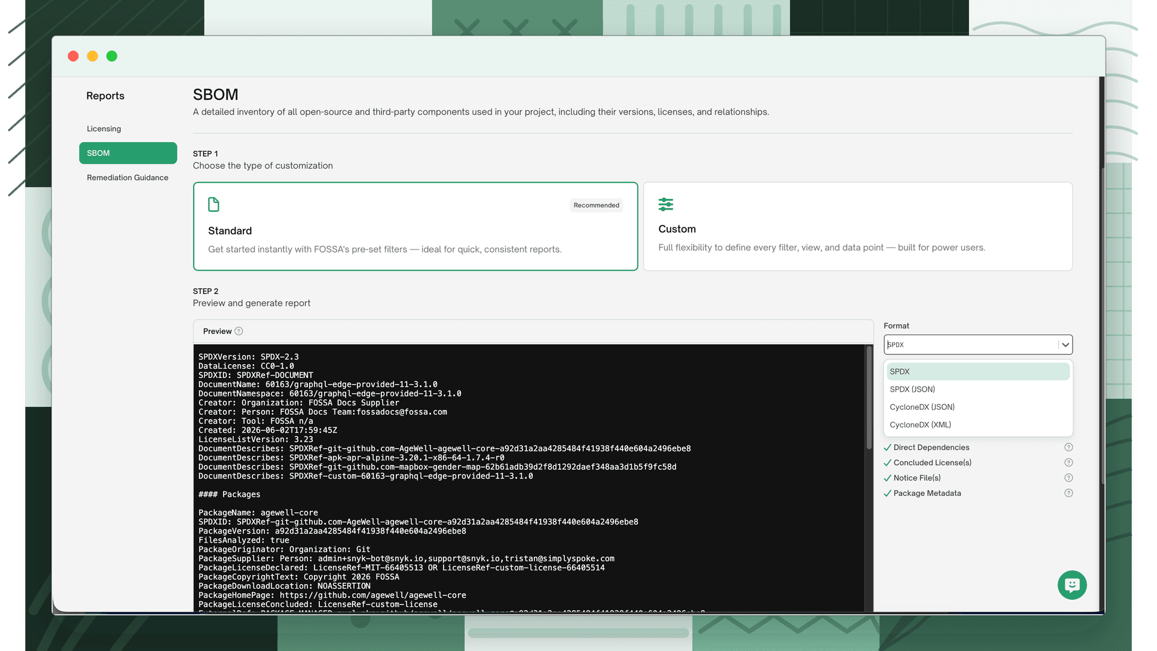Choose SPDX format option
The width and height of the screenshot is (1157, 651).
click(x=977, y=371)
